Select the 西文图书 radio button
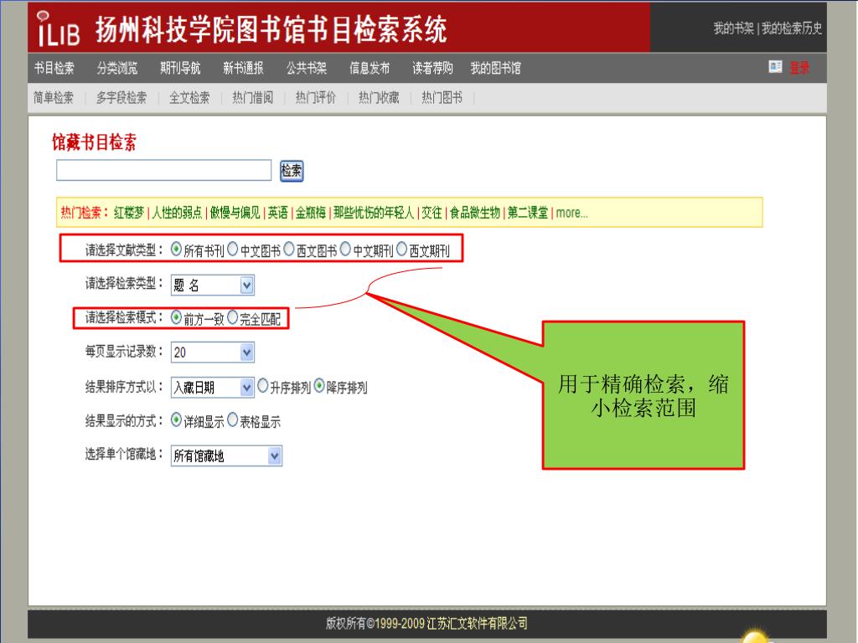 pos(289,249)
